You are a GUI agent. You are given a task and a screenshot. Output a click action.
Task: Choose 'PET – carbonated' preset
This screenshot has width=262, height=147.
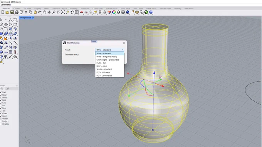[x=109, y=75]
